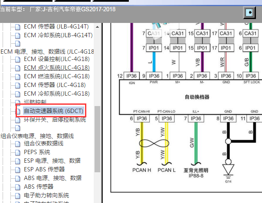This screenshot has width=262, height=203.
Task: Click the IP36 pin 9 PWR connector
Action: 154,76
